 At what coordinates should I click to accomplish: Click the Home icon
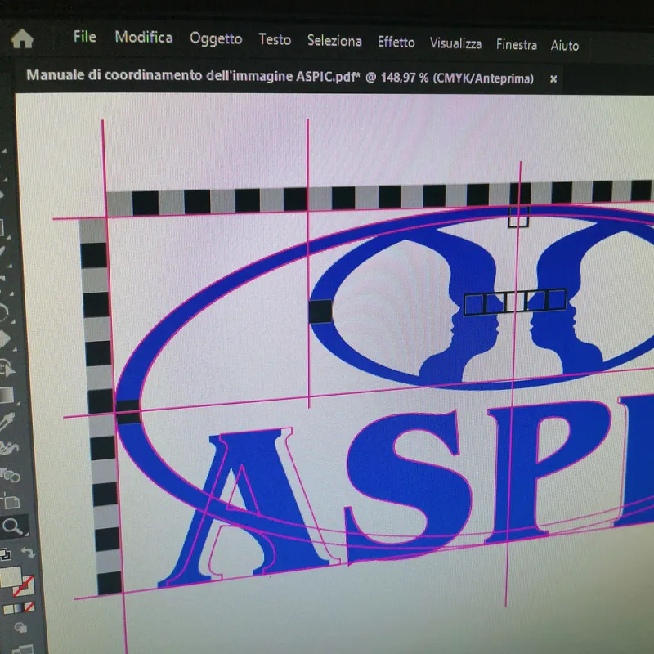22,38
